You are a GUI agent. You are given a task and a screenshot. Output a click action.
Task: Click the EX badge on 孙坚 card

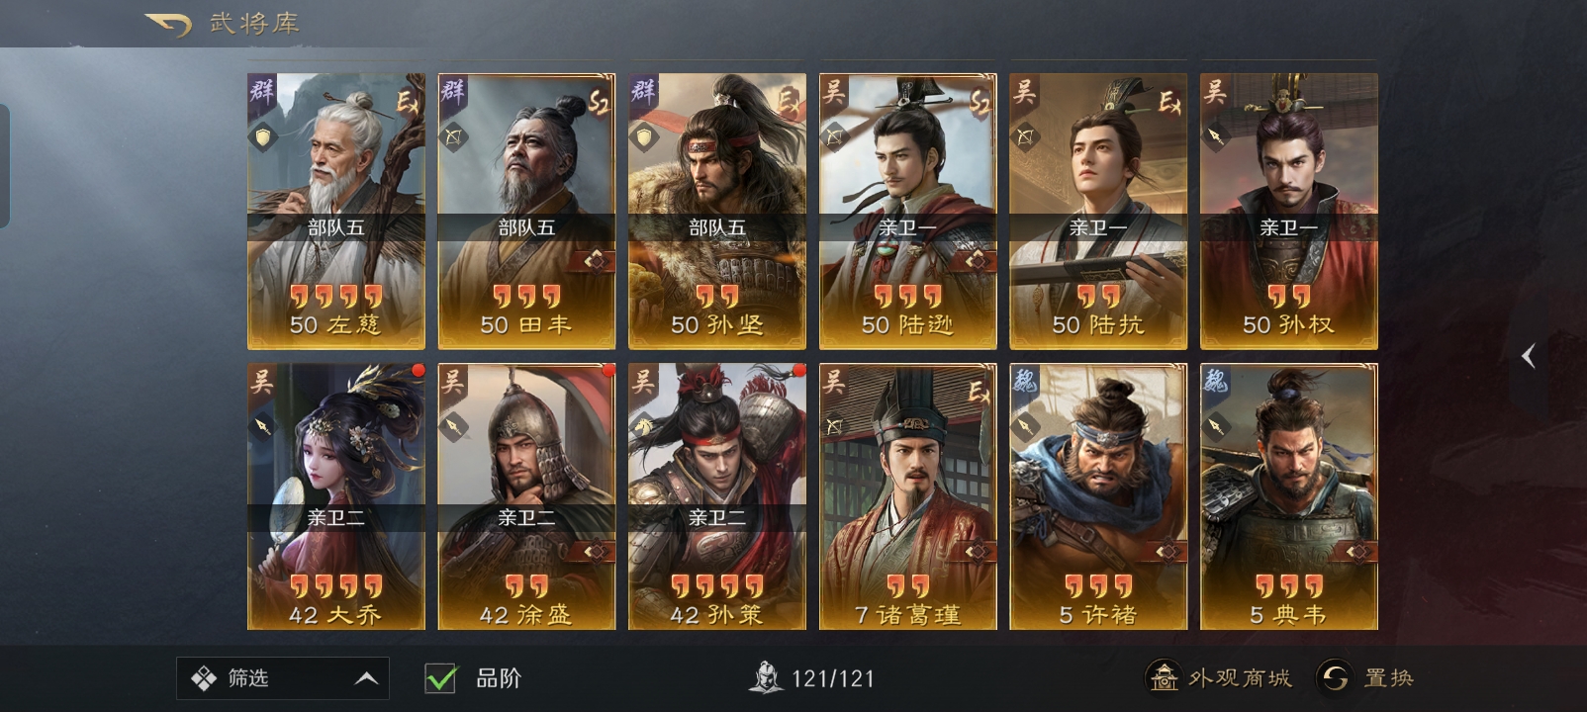pos(789,101)
